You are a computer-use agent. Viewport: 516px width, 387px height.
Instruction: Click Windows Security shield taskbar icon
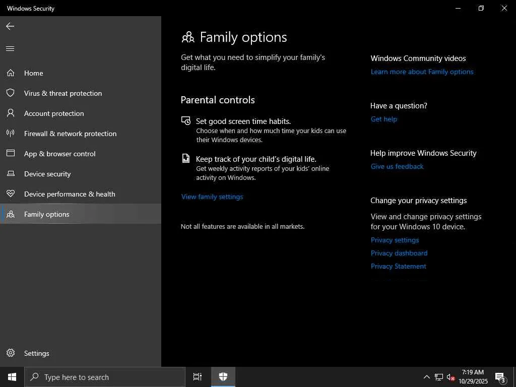[223, 377]
